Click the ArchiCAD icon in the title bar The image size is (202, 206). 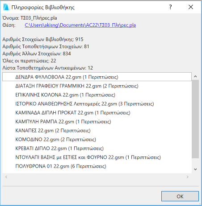(x=6, y=7)
